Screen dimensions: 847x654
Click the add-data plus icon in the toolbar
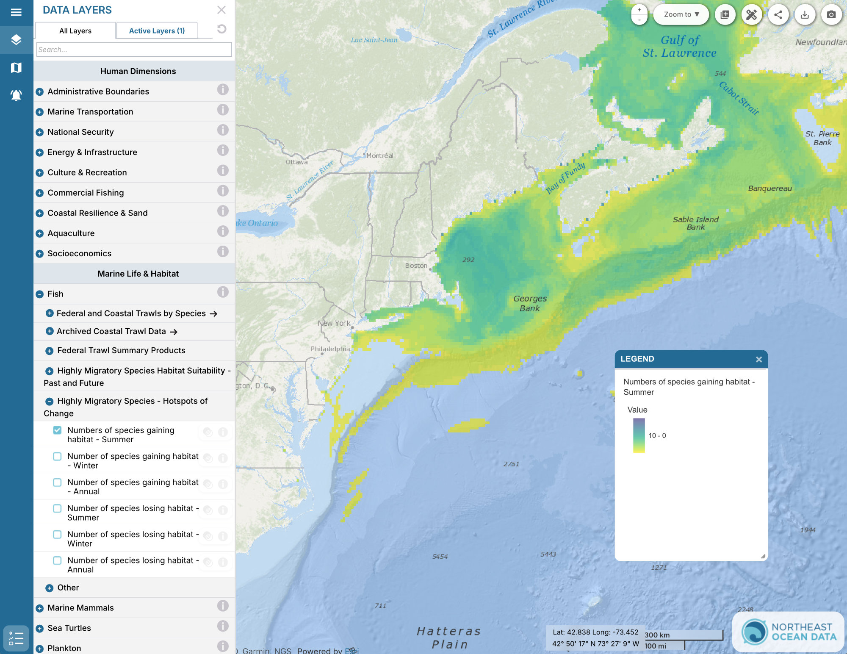pyautogui.click(x=725, y=15)
